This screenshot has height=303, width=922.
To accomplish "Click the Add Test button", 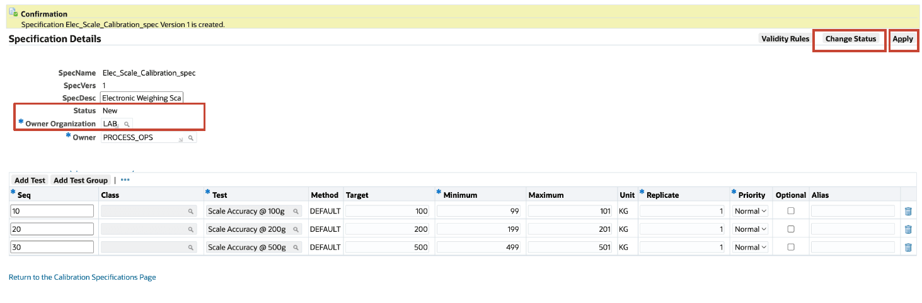I will click(x=30, y=180).
